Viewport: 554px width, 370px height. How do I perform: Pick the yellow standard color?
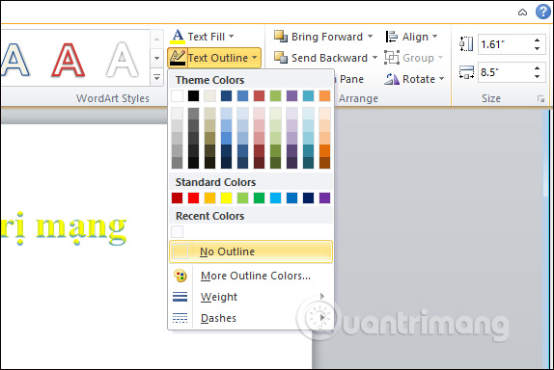pos(226,198)
